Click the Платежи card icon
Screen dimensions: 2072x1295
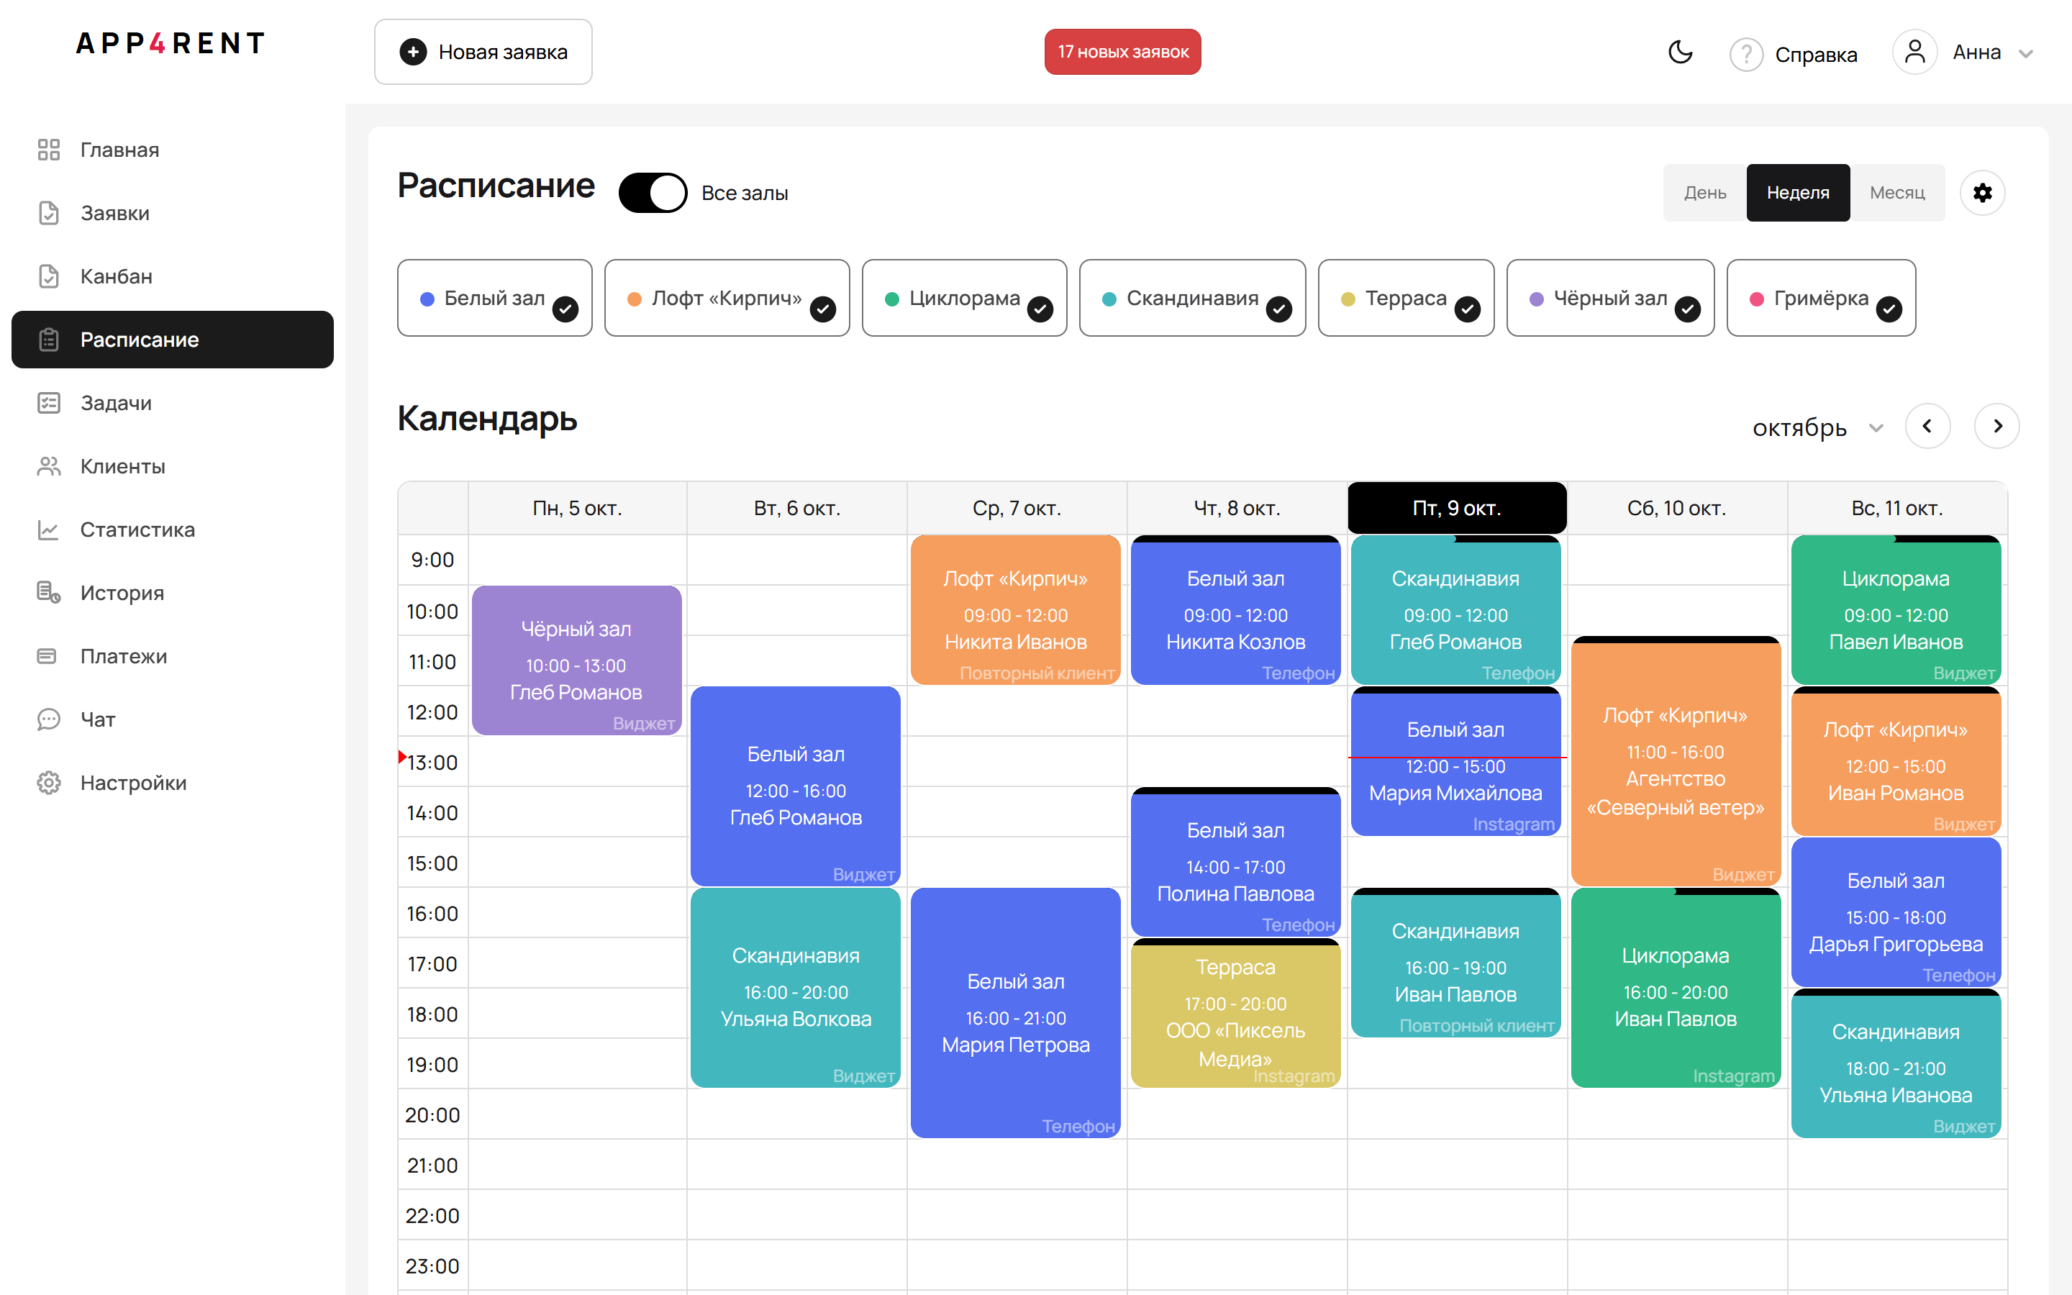(x=47, y=656)
